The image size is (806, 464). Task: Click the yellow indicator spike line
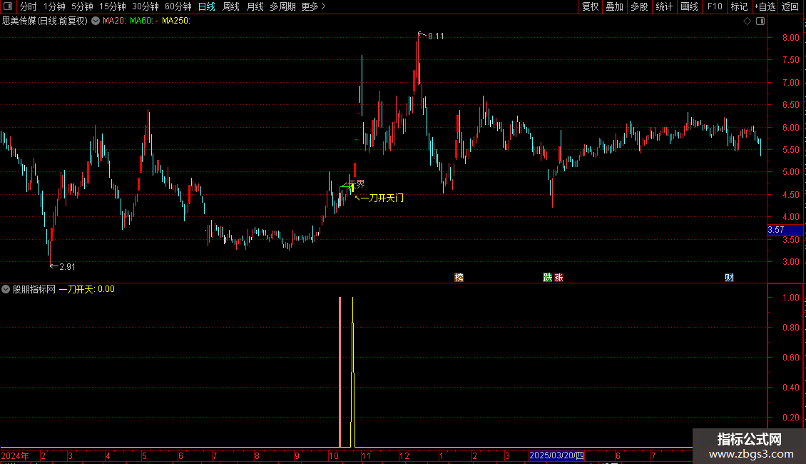(352, 372)
